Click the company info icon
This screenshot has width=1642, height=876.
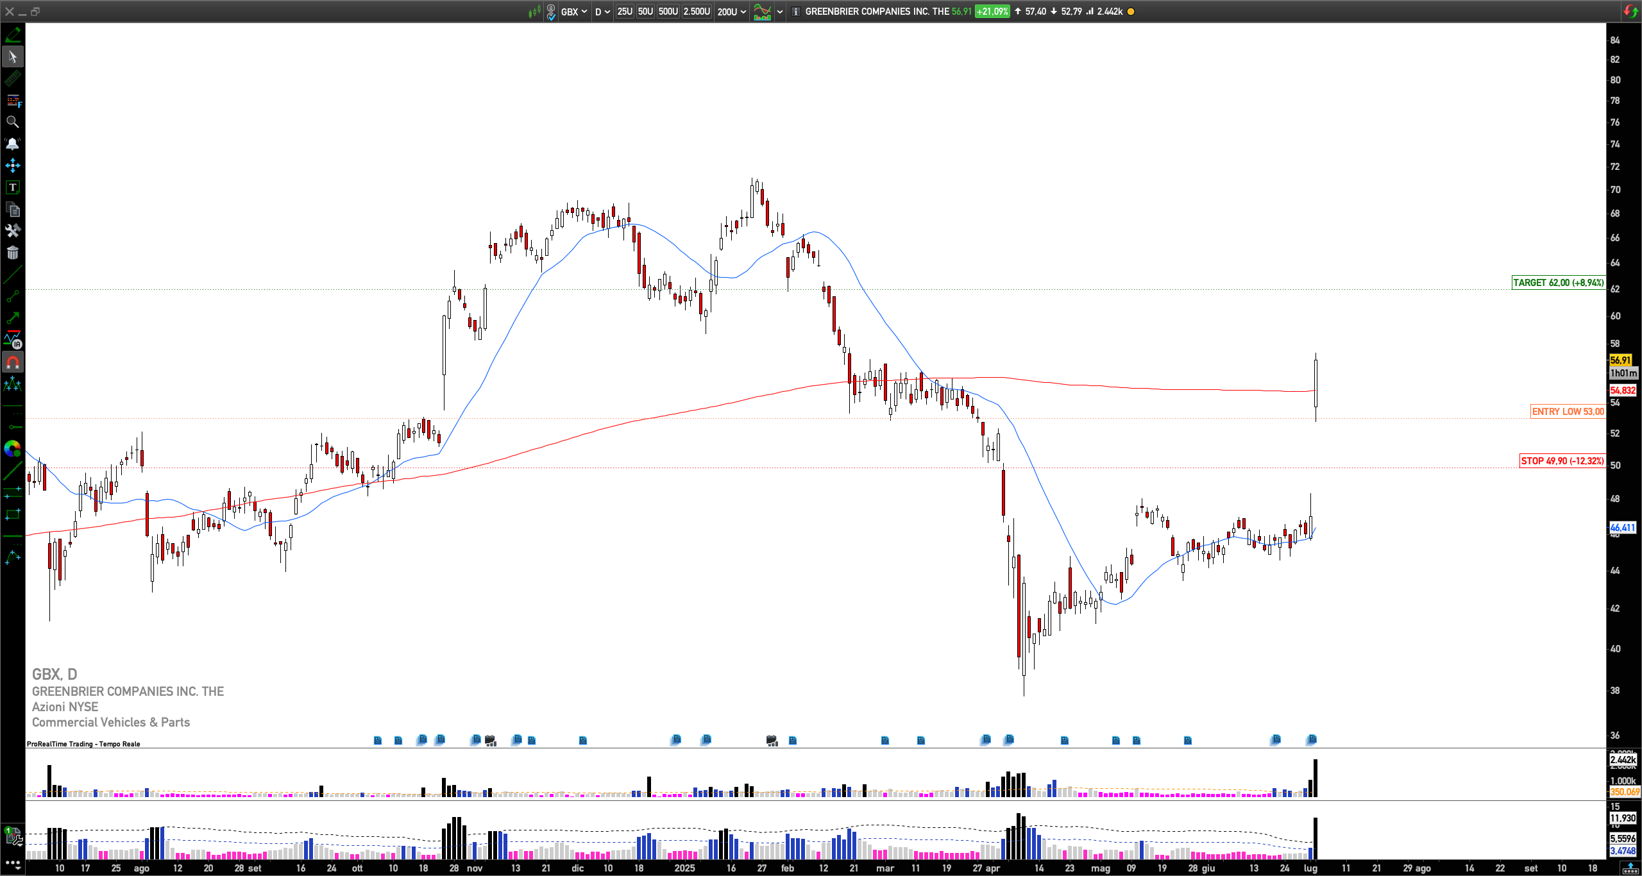click(x=795, y=12)
